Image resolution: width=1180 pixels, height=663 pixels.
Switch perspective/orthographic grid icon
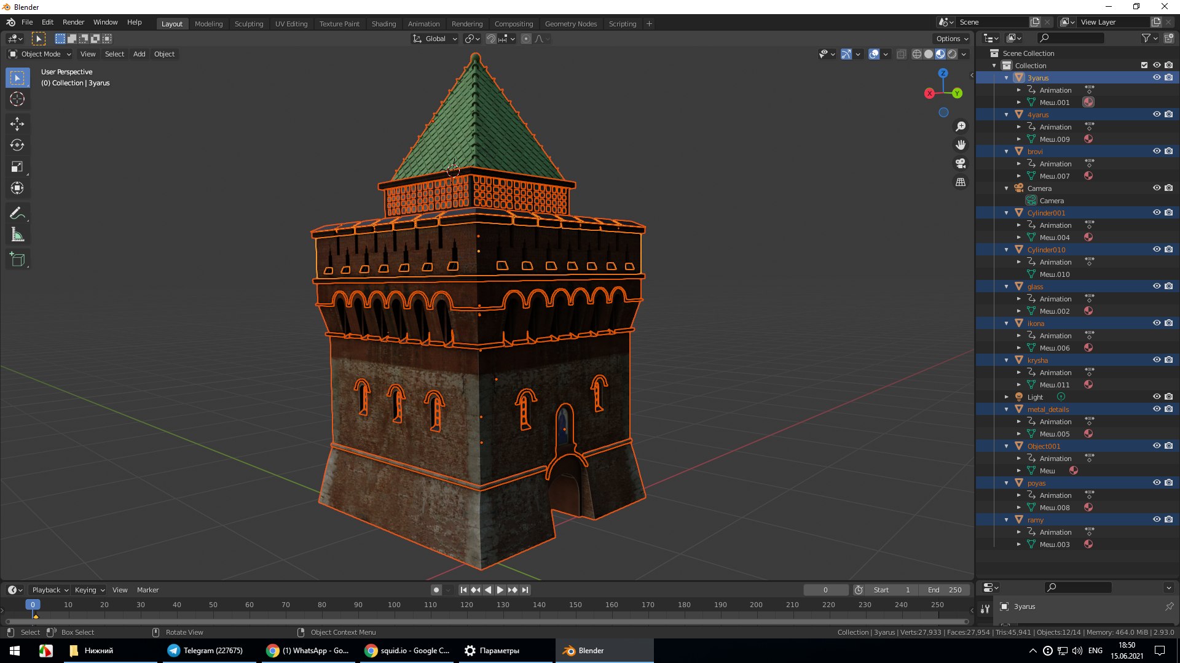(x=961, y=182)
